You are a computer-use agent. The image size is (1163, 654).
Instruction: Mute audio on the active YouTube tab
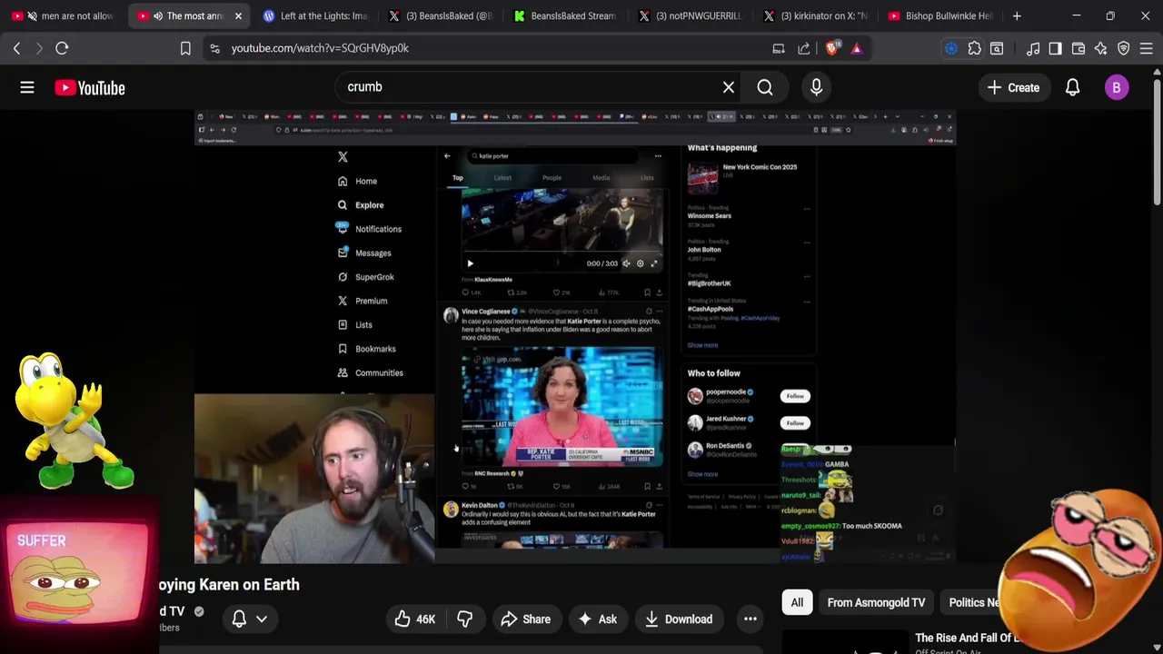point(158,15)
